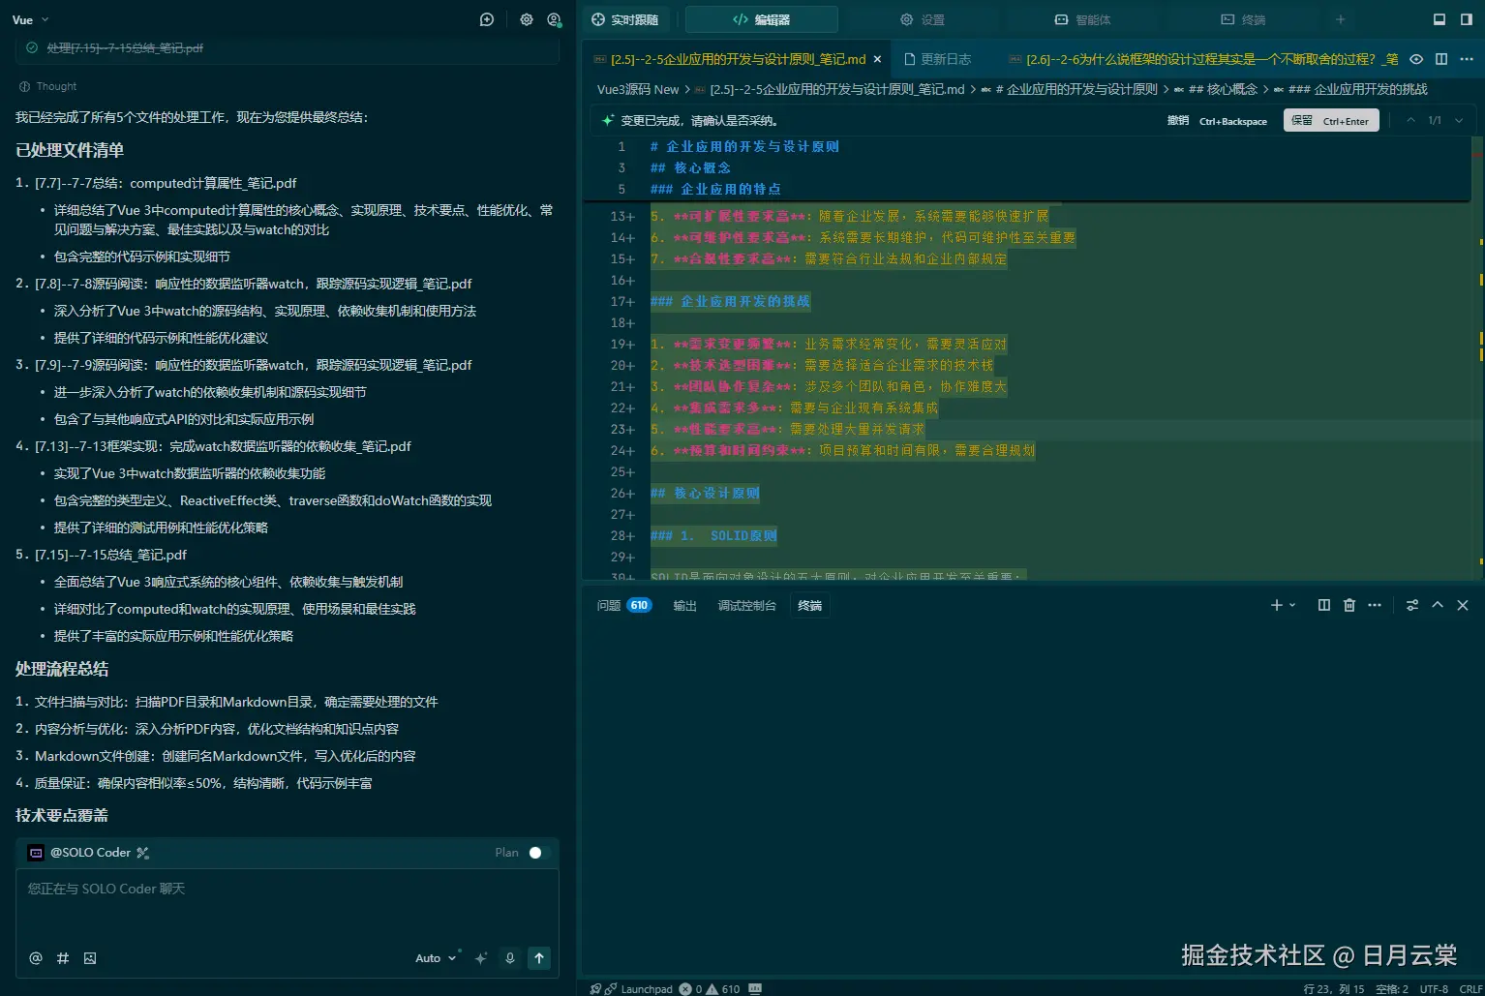Click the # context reference icon
1485x996 pixels.
(63, 958)
